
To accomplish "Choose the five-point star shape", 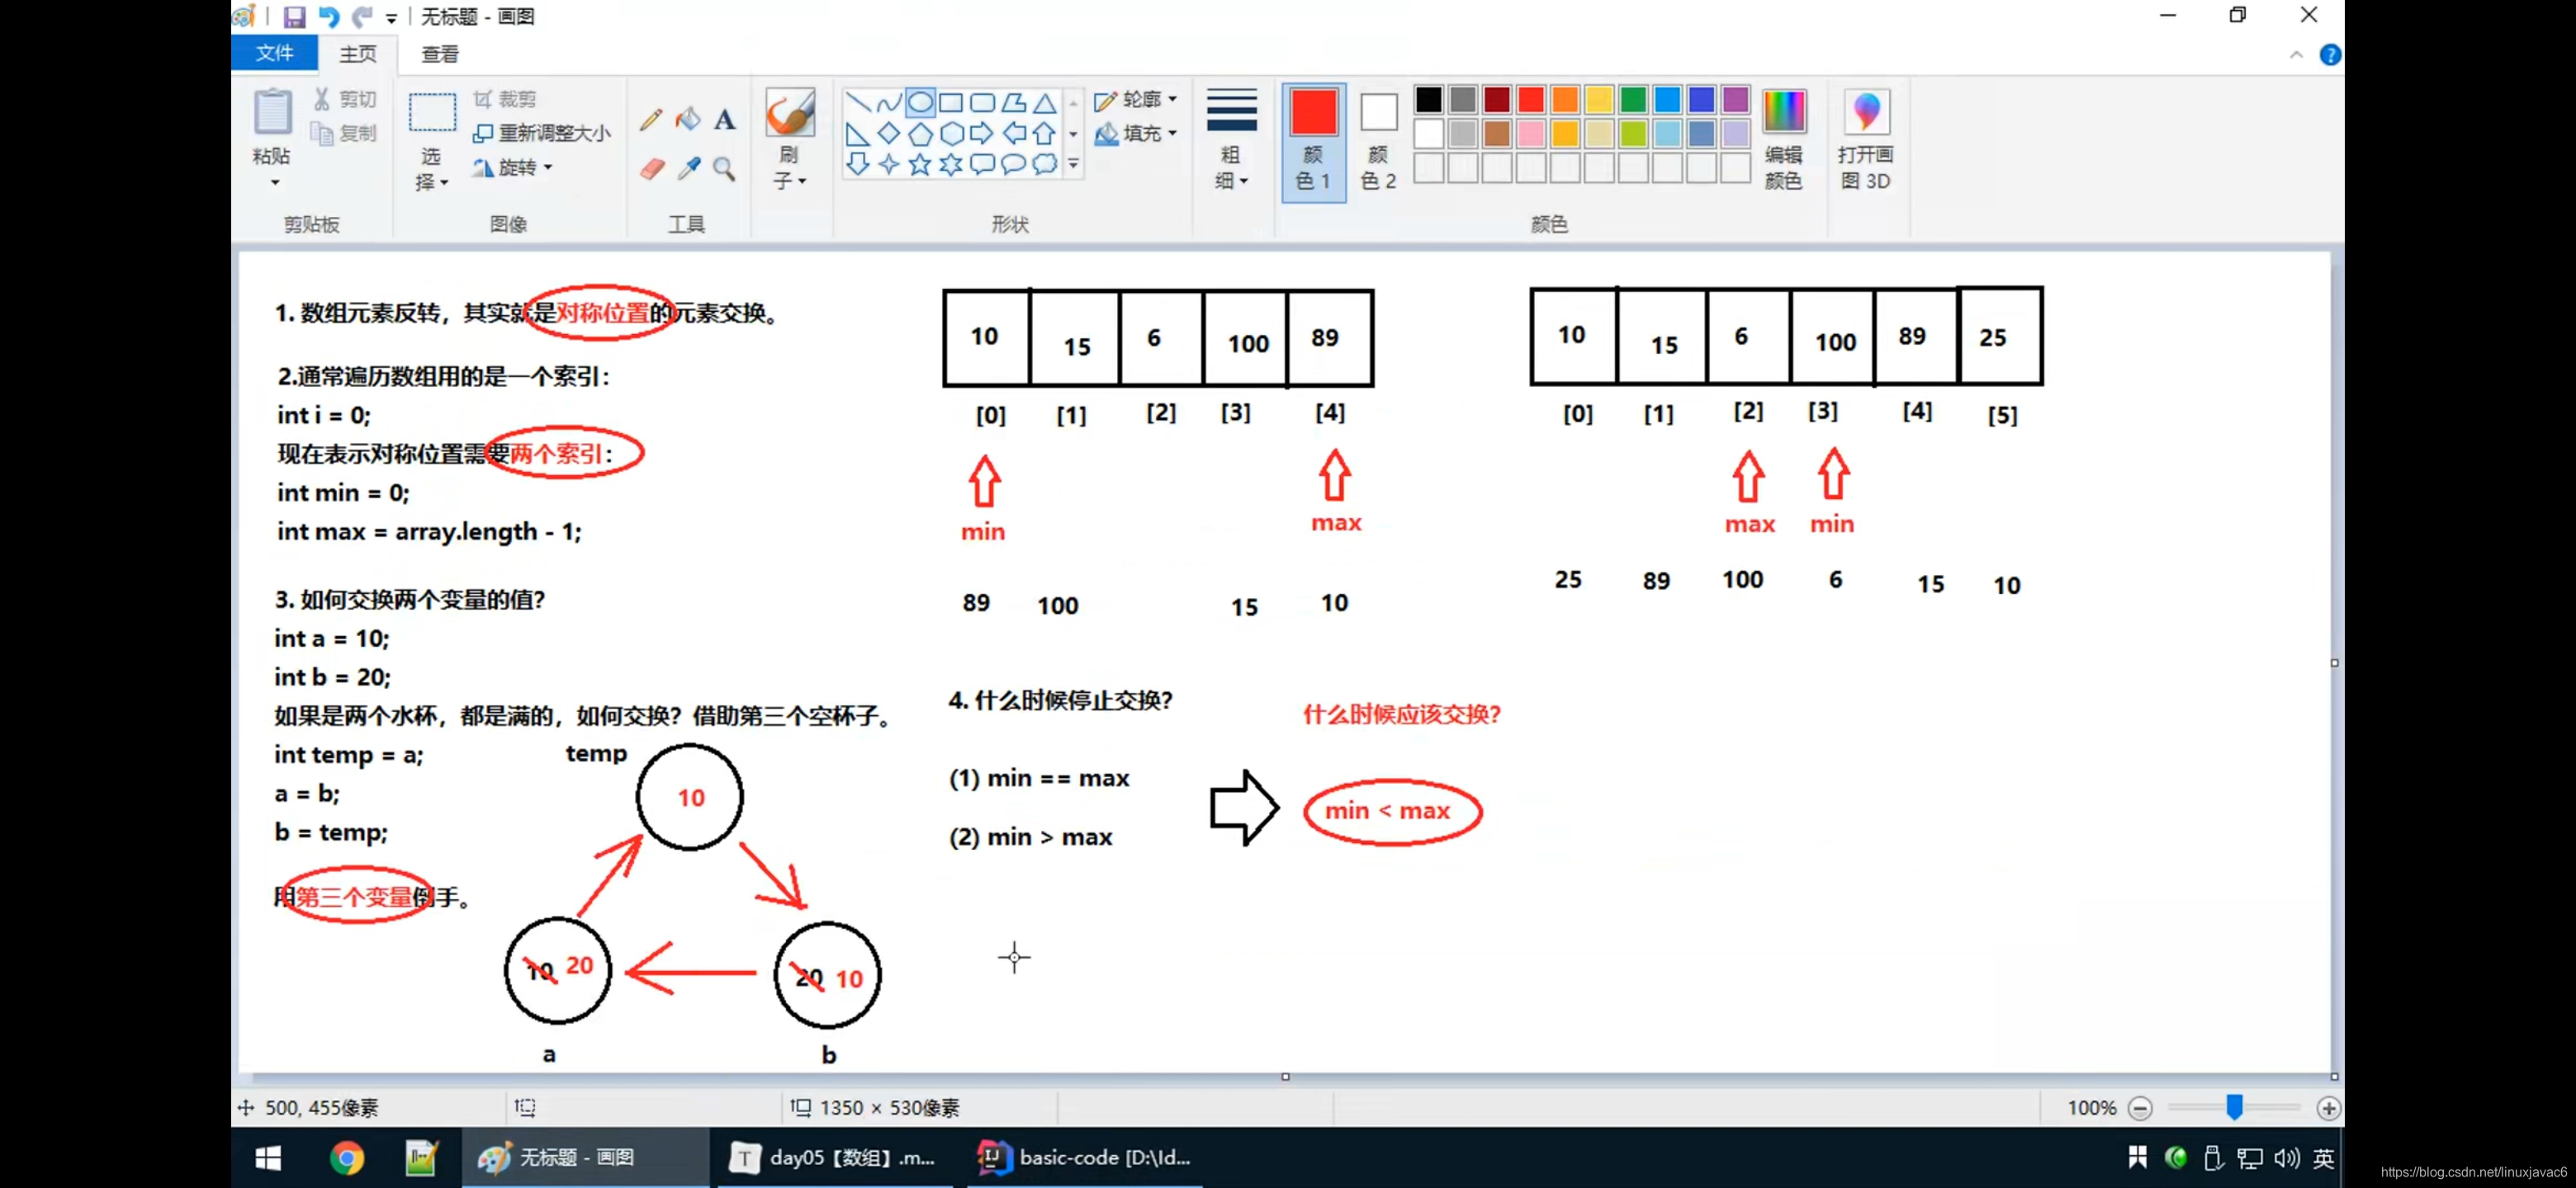I will click(x=920, y=165).
